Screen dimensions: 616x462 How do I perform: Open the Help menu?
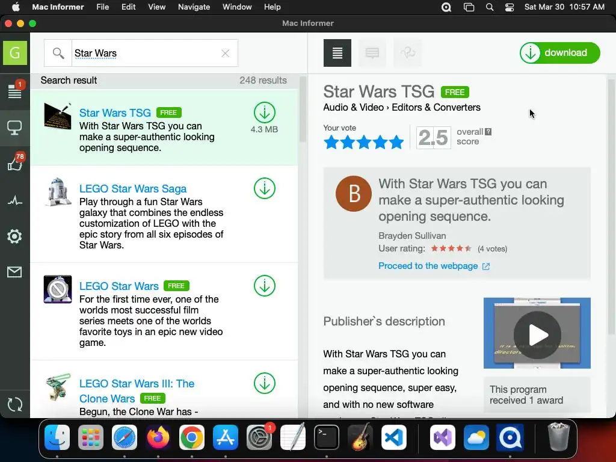click(273, 7)
